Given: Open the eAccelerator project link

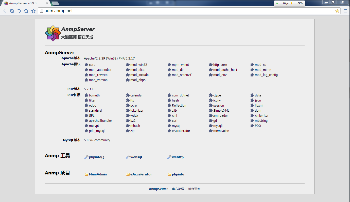Looking at the screenshot, I should pyautogui.click(x=141, y=174).
